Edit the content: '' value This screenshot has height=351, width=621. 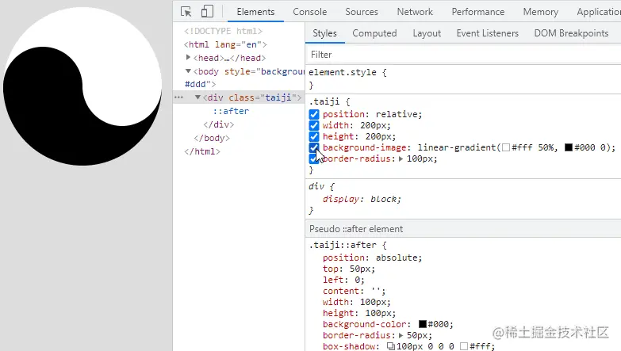[x=375, y=291]
